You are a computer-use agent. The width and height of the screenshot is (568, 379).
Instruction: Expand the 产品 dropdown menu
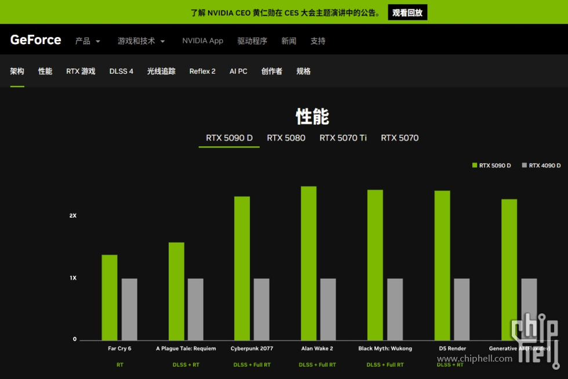88,41
